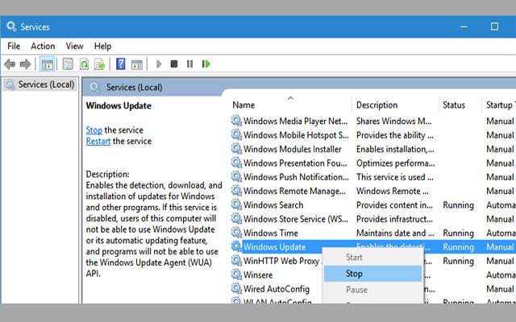Choose Stop in the context menu

pyautogui.click(x=372, y=274)
